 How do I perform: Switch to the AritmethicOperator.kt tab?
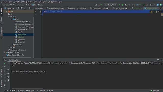pos(56,8)
